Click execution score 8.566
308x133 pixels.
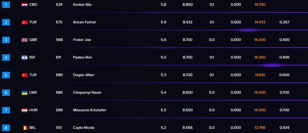click(x=188, y=128)
